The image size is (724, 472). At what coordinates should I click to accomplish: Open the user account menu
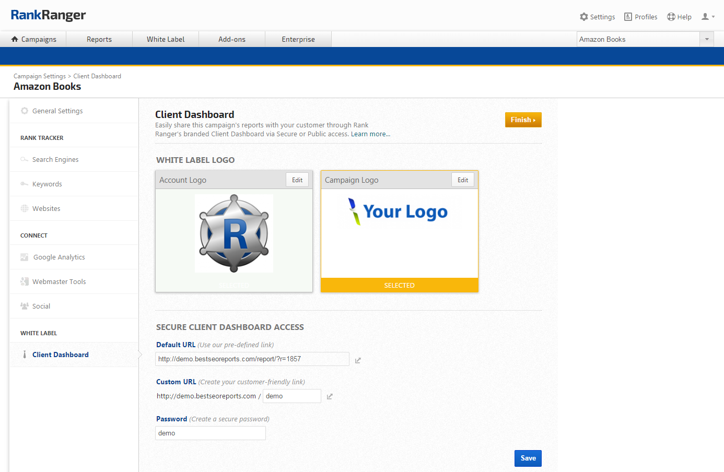tap(708, 17)
